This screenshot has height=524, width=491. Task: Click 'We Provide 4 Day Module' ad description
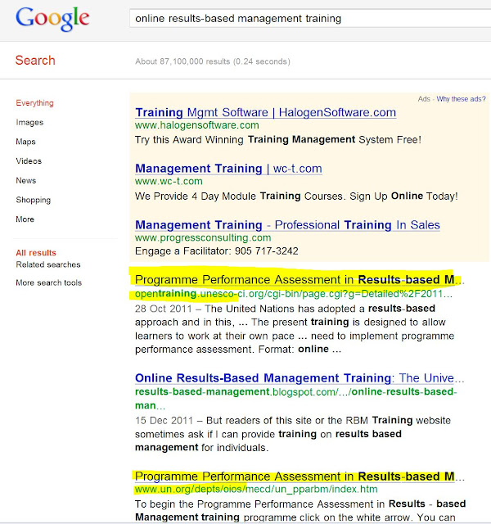[296, 196]
